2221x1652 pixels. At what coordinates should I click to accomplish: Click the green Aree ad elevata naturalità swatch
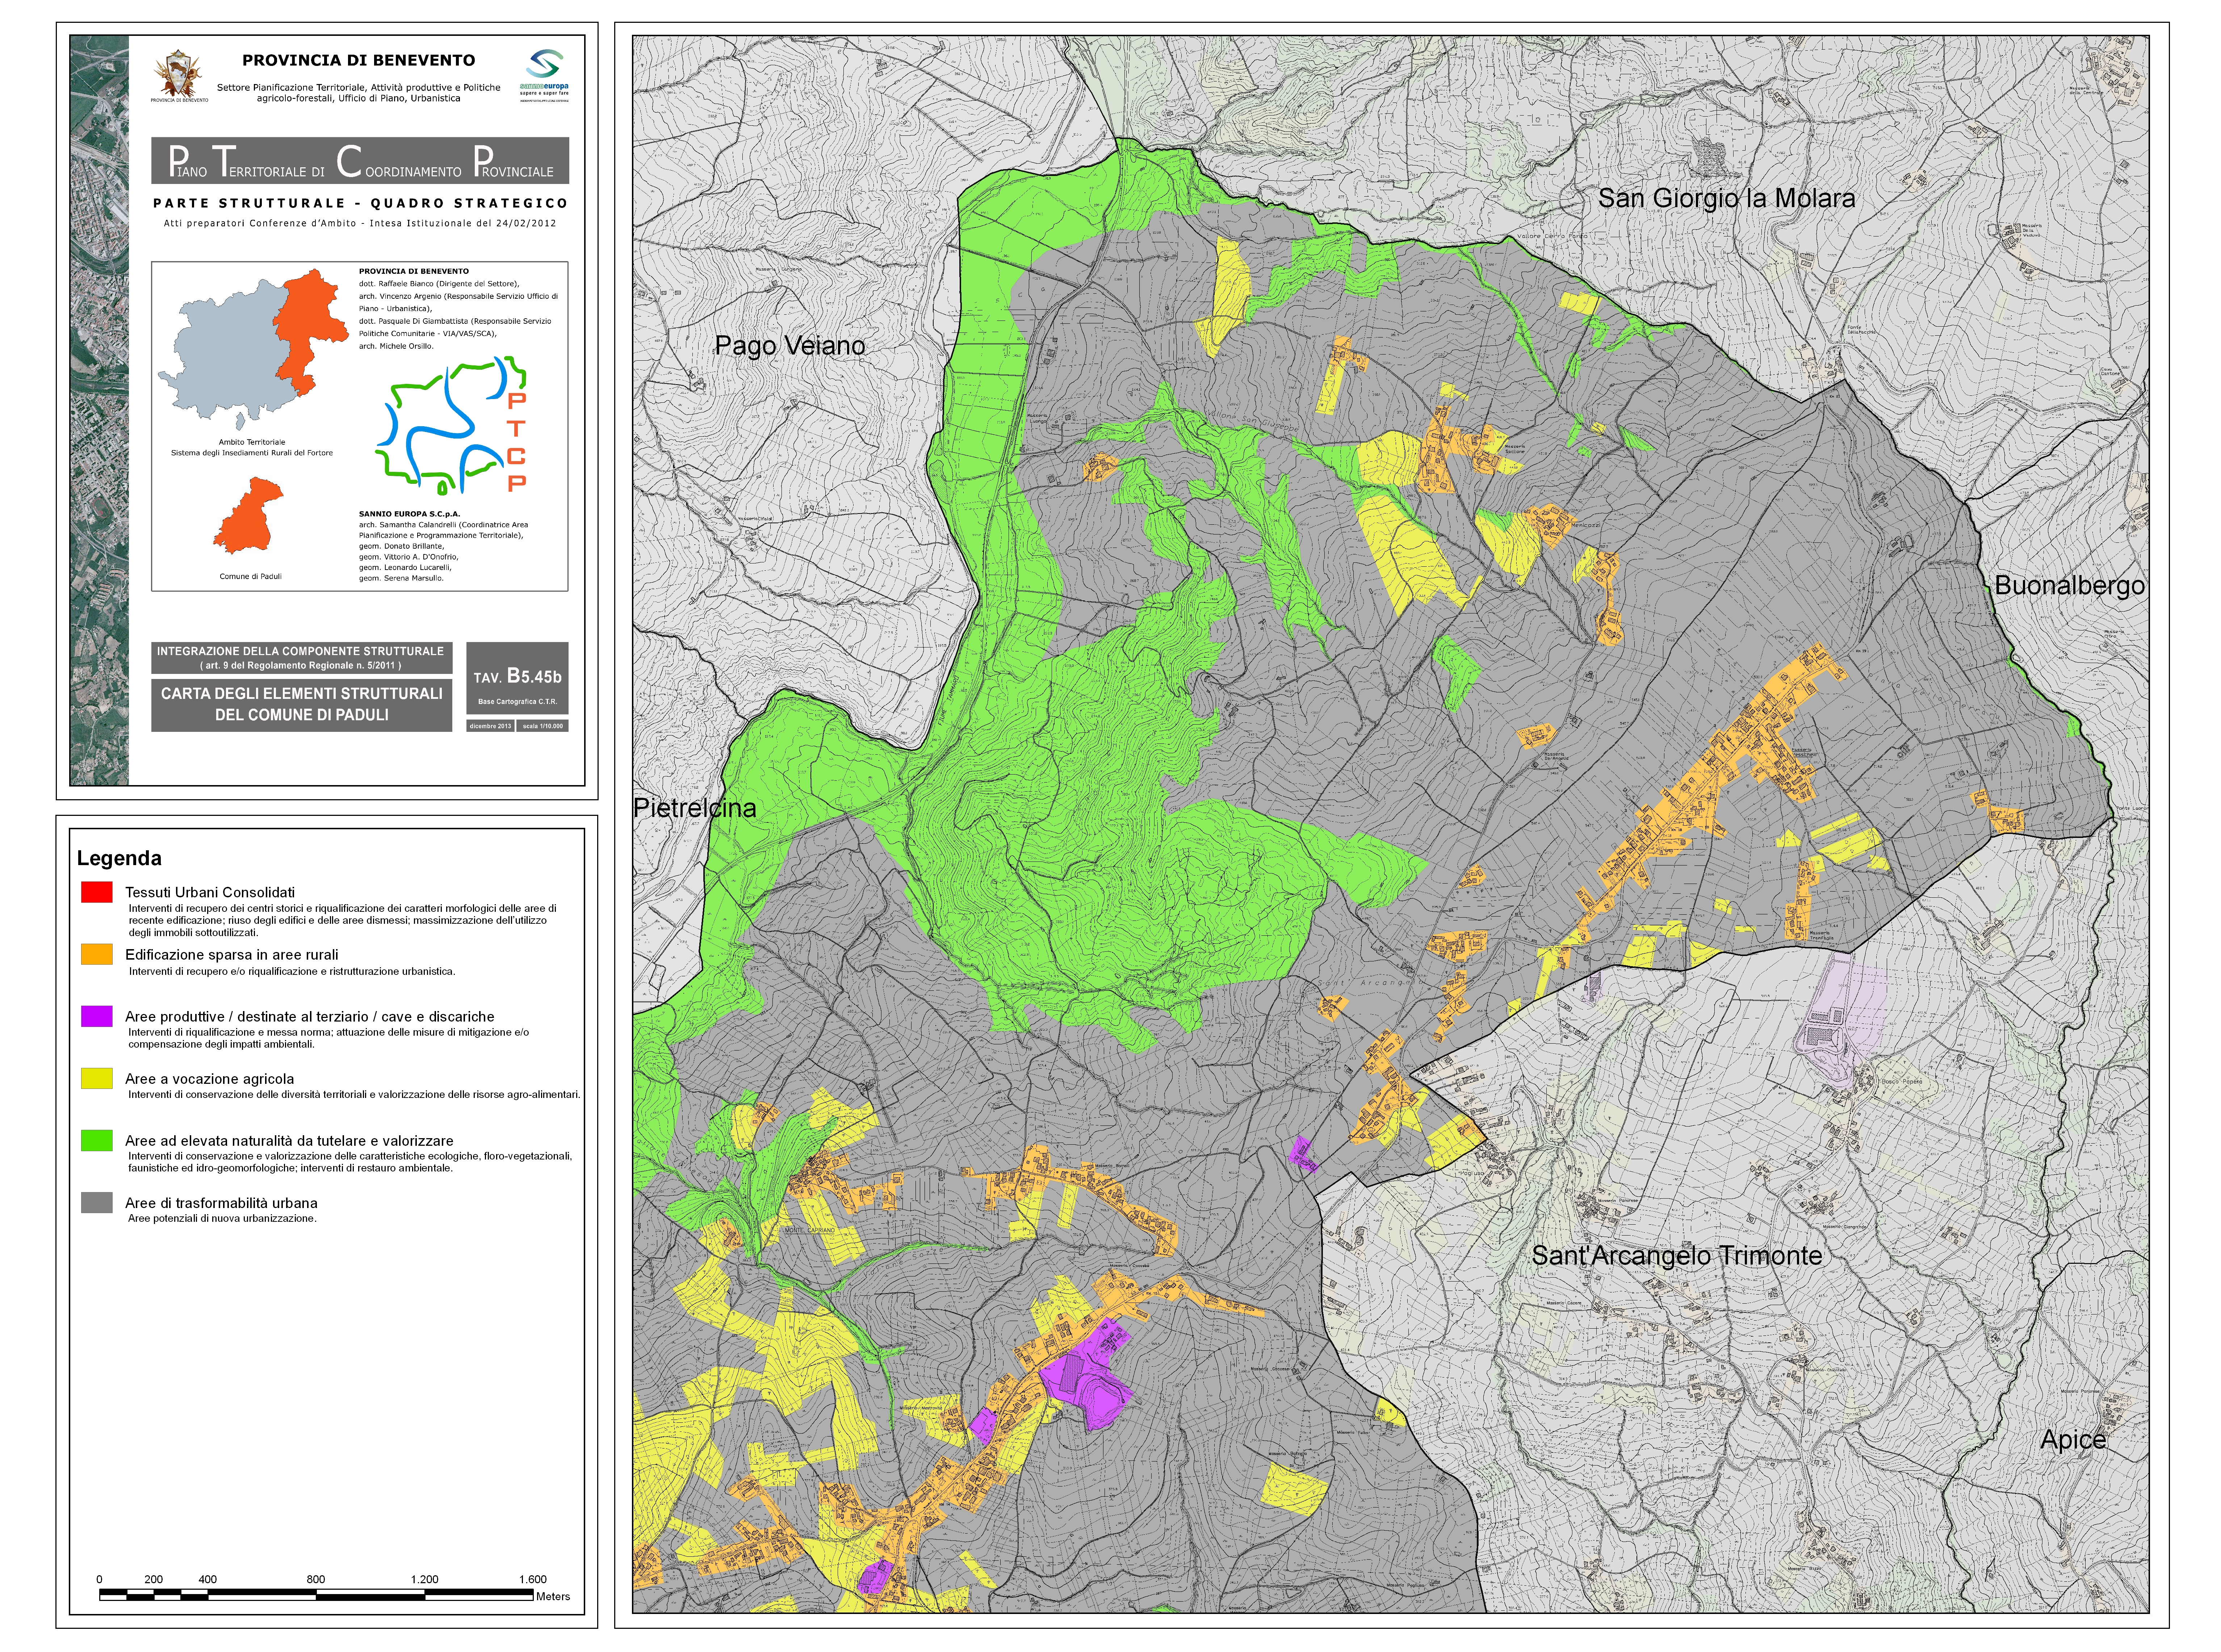(x=97, y=1140)
